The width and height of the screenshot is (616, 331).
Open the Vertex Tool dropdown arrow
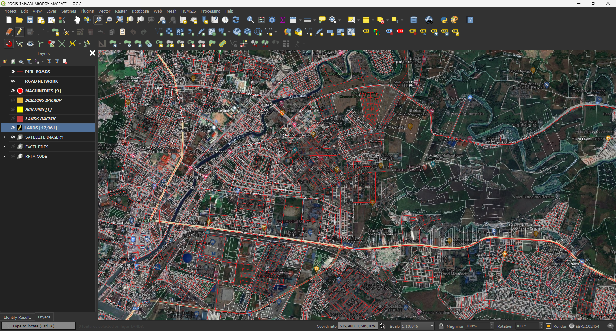pyautogui.click(x=73, y=32)
